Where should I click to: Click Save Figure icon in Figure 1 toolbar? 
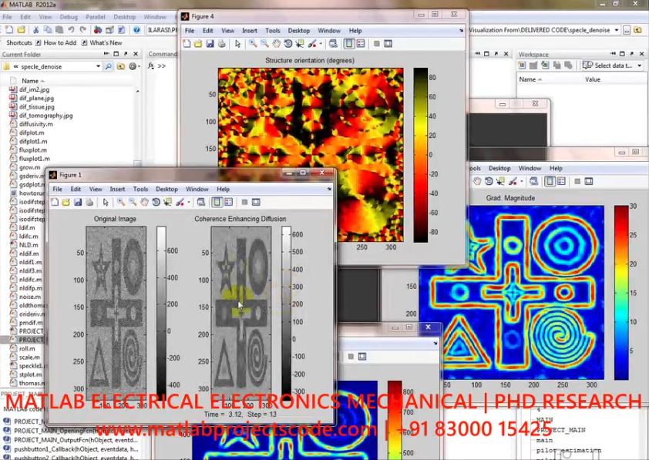click(x=78, y=202)
